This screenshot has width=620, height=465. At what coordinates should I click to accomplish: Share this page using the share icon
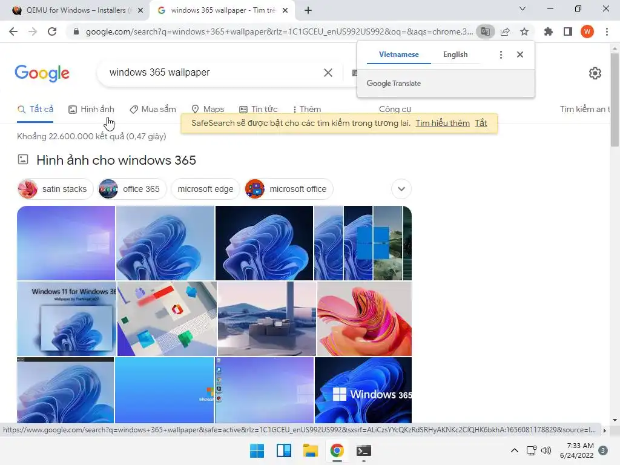[x=505, y=31]
